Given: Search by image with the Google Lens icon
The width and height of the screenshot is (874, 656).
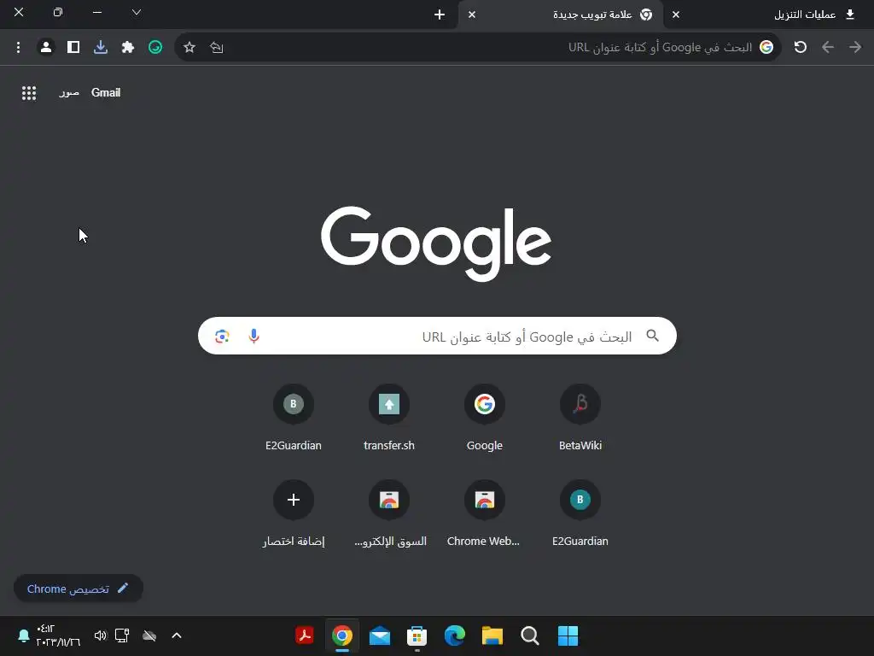Looking at the screenshot, I should pyautogui.click(x=222, y=336).
